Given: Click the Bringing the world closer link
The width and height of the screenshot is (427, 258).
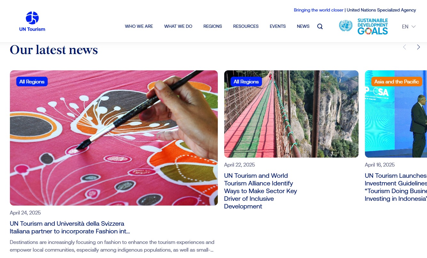Looking at the screenshot, I should [x=319, y=10].
